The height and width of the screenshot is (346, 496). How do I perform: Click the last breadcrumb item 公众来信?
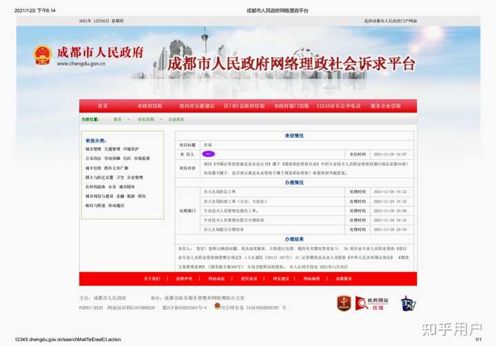[x=176, y=119]
